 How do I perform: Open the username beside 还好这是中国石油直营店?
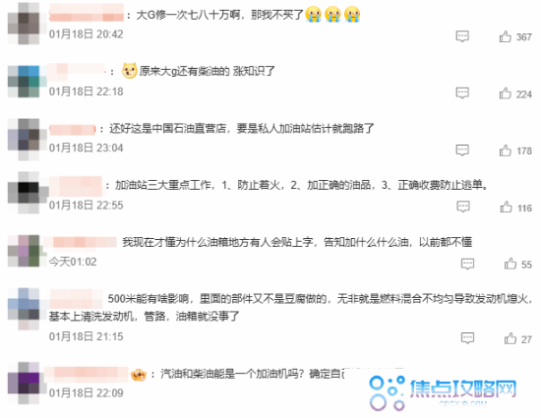pyautogui.click(x=72, y=130)
